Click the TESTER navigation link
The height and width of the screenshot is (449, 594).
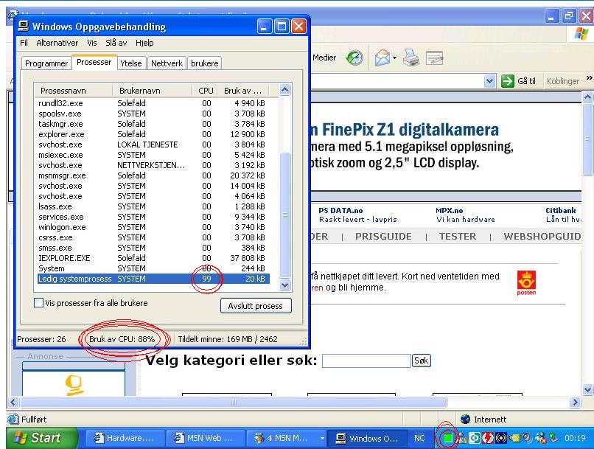pyautogui.click(x=458, y=237)
